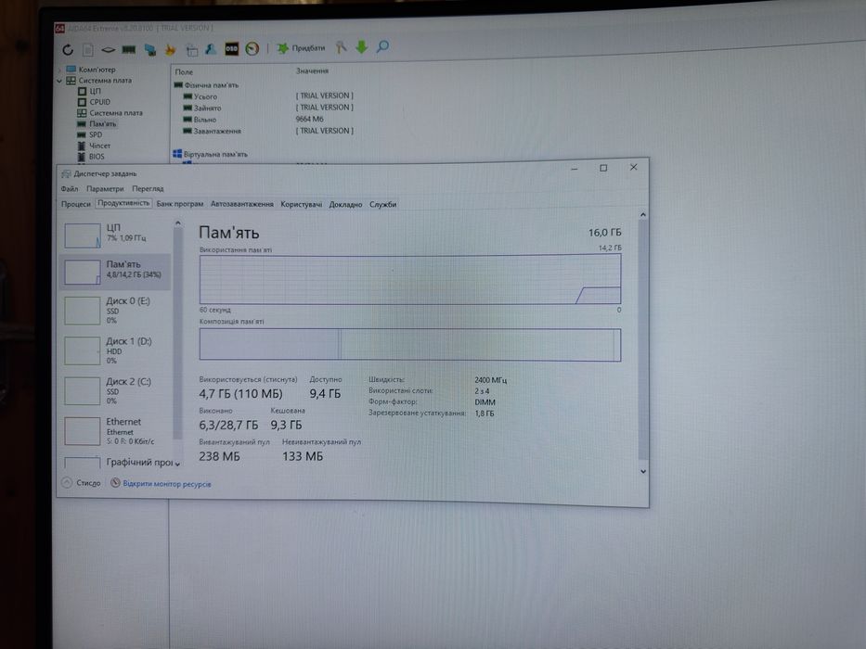Viewport: 866px width, 649px height.
Task: Select the Пам'ять performance thumbnail
Action: 115,272
